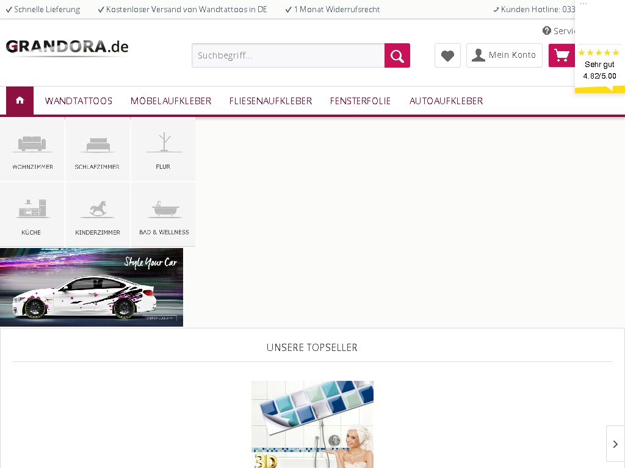Open the Fensterfolie menu item
Screen dimensions: 625x468
pos(360,101)
